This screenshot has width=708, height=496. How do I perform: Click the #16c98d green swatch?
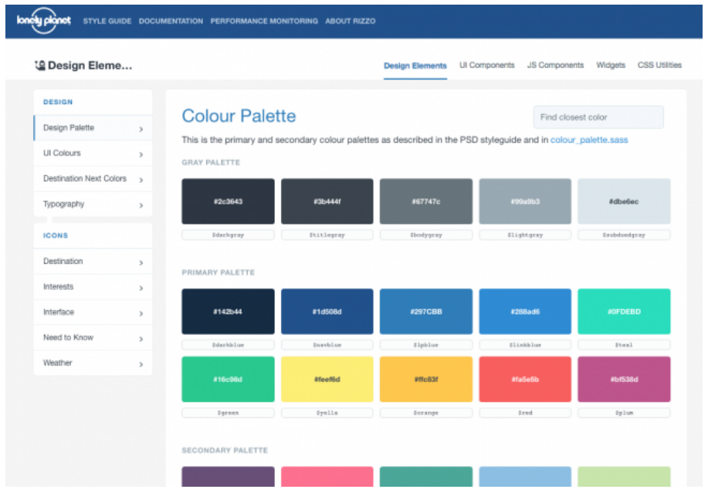[228, 379]
